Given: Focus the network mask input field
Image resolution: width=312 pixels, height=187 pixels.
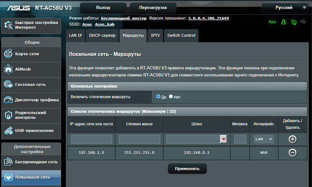Looking at the screenshot, I should coord(139,139).
